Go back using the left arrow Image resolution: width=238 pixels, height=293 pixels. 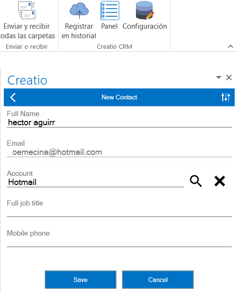point(13,98)
